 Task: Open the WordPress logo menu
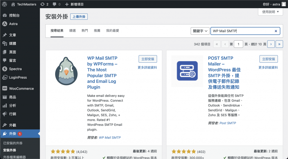[x=4, y=4]
